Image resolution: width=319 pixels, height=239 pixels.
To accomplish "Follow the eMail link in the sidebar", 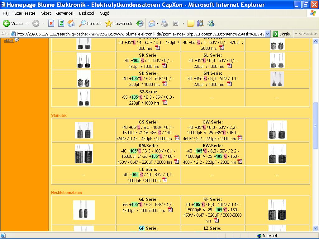I will click(x=9, y=41).
